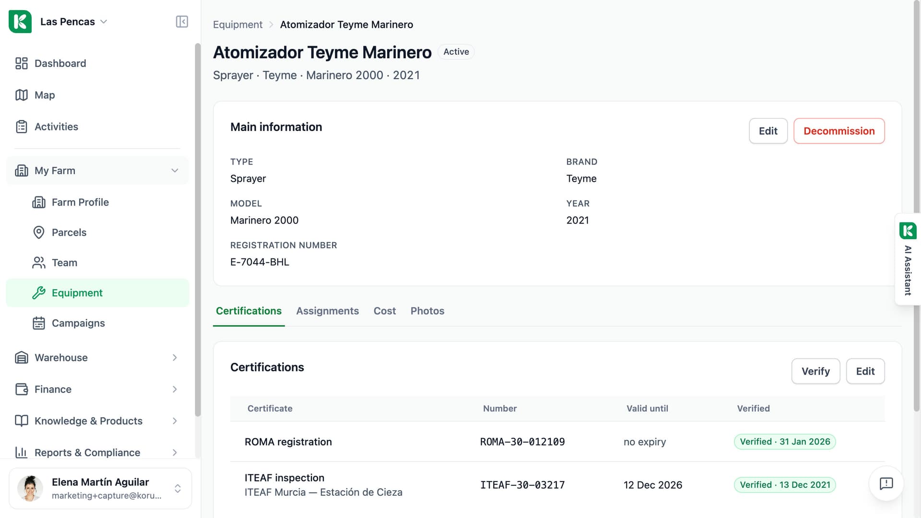Click the Reports & Compliance chart icon
The height and width of the screenshot is (518, 921).
tap(22, 453)
